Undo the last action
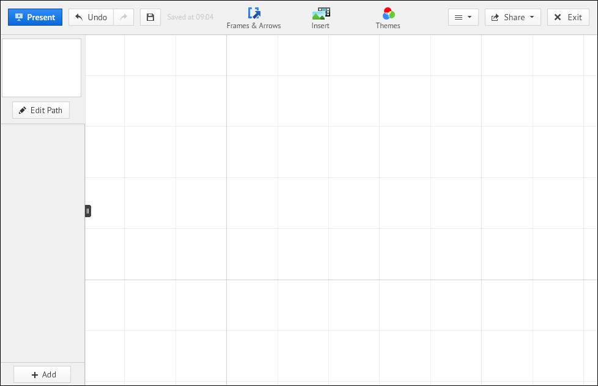The height and width of the screenshot is (386, 598). point(90,17)
